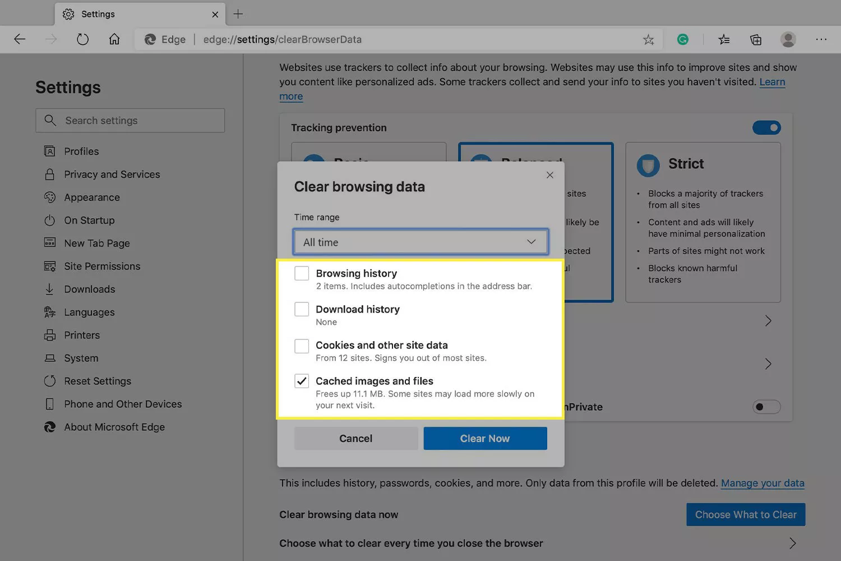This screenshot has width=841, height=561.
Task: Open the user profile avatar
Action: tap(788, 39)
